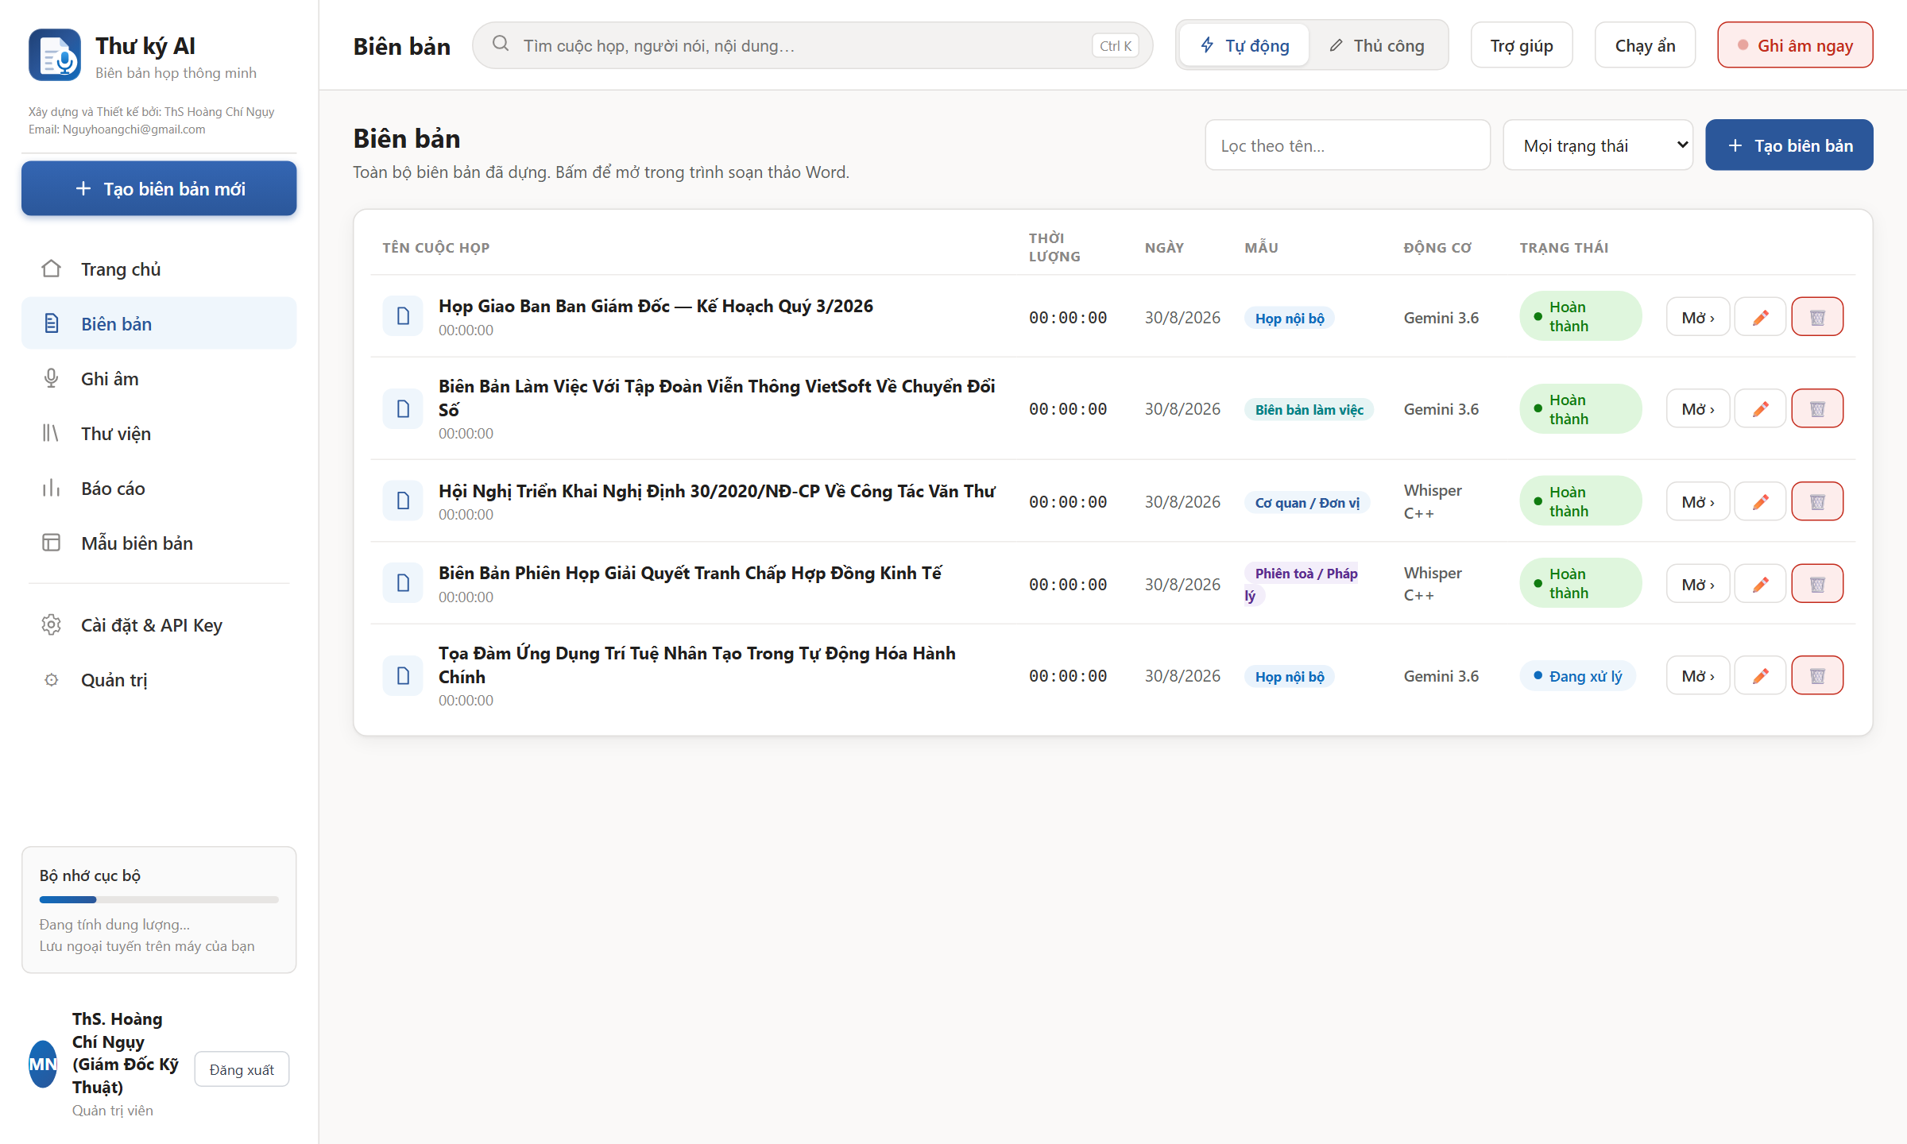Click the Mẫu biên bản template icon
1907x1144 pixels.
[52, 543]
